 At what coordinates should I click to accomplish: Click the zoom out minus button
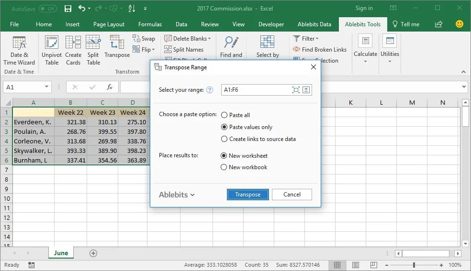pos(387,265)
